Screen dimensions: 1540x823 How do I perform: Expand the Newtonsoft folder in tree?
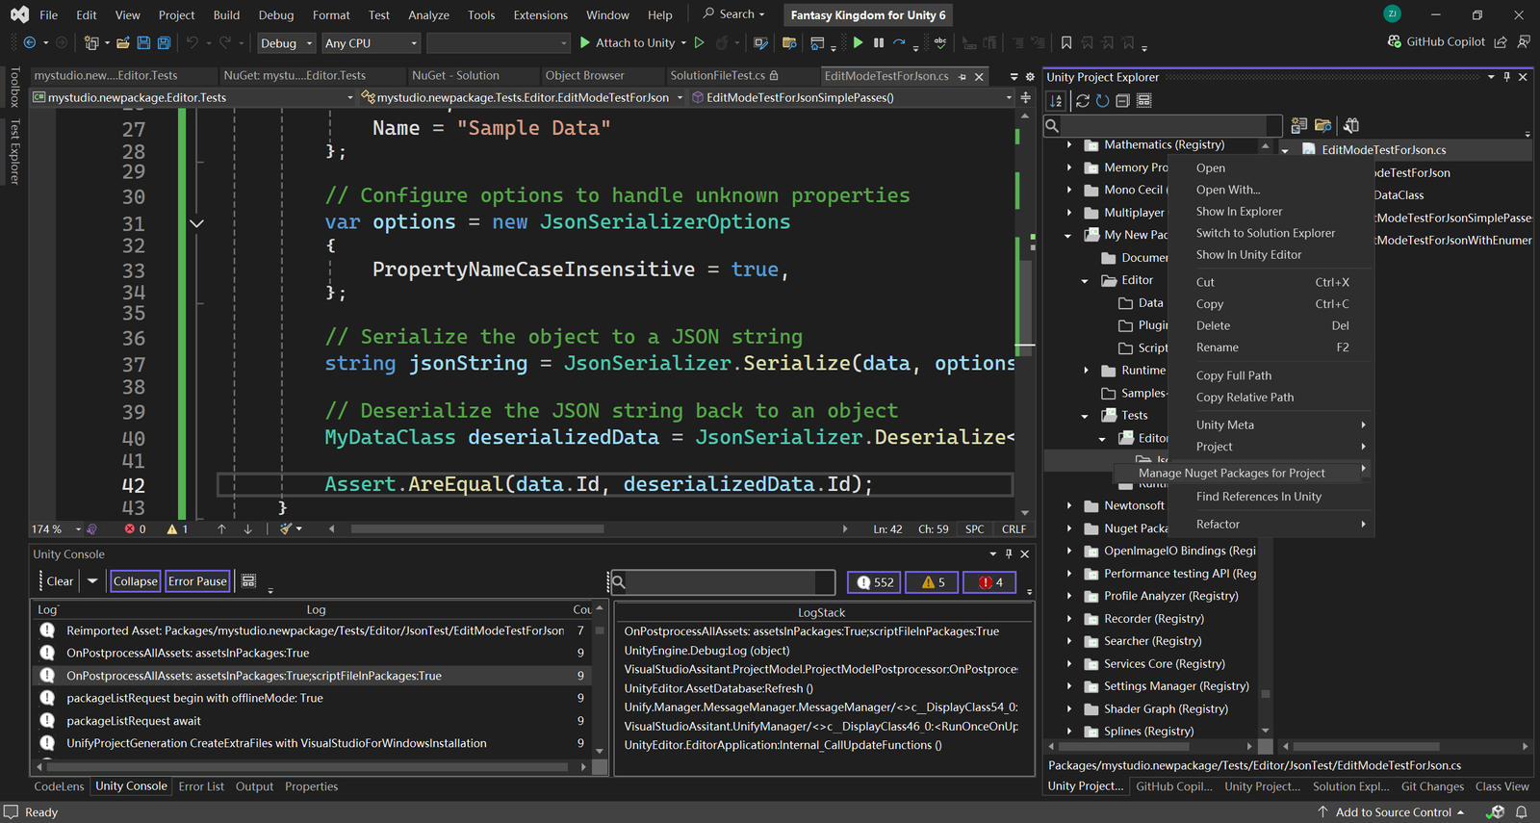pos(1069,505)
